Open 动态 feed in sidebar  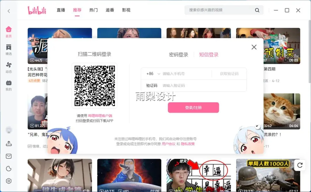pyautogui.click(x=9, y=68)
